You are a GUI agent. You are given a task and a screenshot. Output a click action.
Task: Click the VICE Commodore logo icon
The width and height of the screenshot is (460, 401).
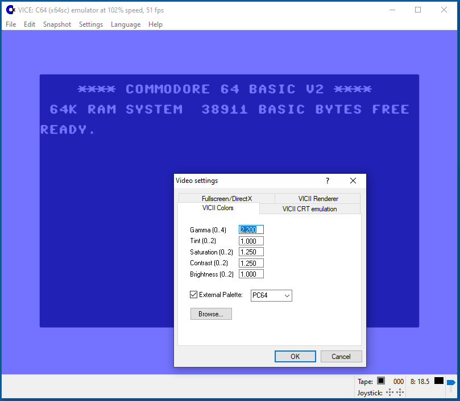[x=11, y=10]
